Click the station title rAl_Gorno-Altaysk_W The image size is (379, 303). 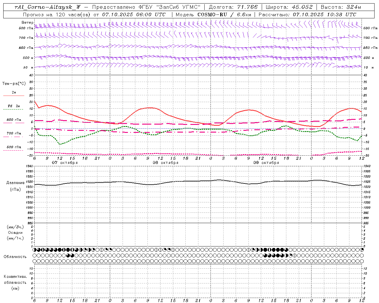pyautogui.click(x=48, y=7)
